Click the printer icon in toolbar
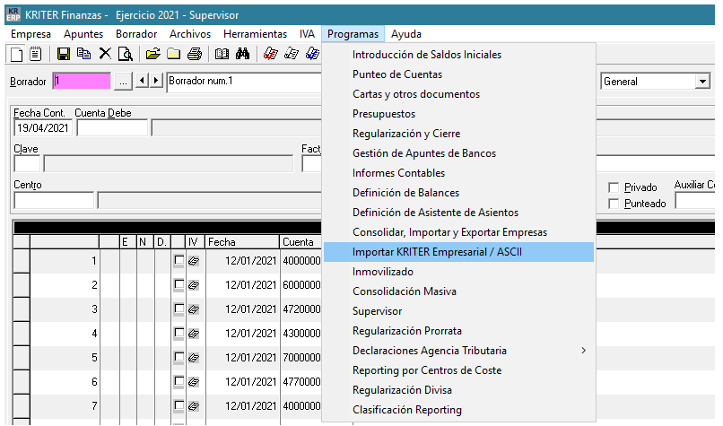Image resolution: width=723 pixels, height=426 pixels. [194, 54]
